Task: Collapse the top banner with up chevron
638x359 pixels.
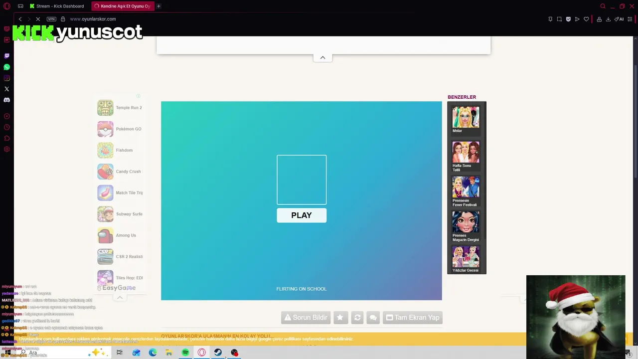Action: pyautogui.click(x=322, y=57)
